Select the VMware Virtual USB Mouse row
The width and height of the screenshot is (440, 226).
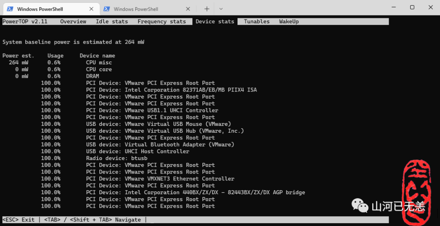click(x=136, y=124)
